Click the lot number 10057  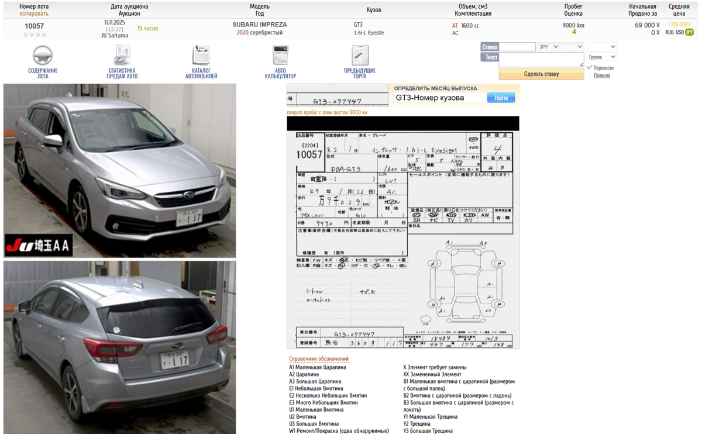pyautogui.click(x=34, y=26)
